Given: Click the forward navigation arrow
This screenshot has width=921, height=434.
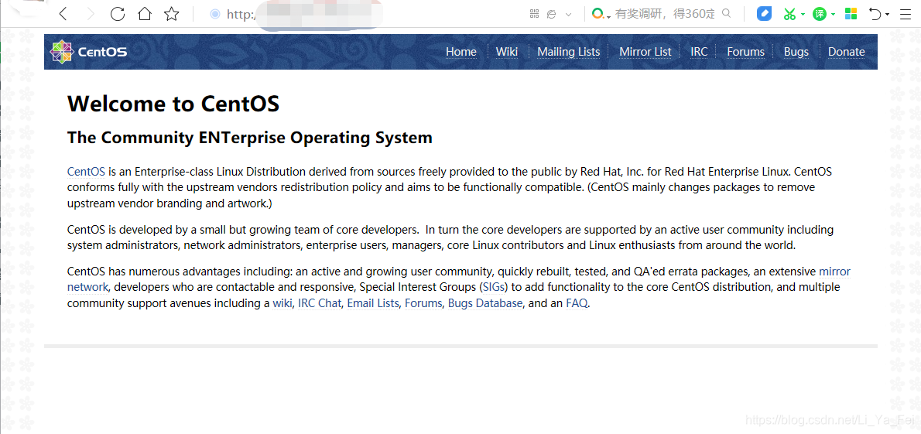Looking at the screenshot, I should point(90,14).
